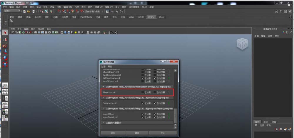Screen dimensions: 294x138
Task: Click the Open Scene folder icon
Action: (x=29, y=11)
